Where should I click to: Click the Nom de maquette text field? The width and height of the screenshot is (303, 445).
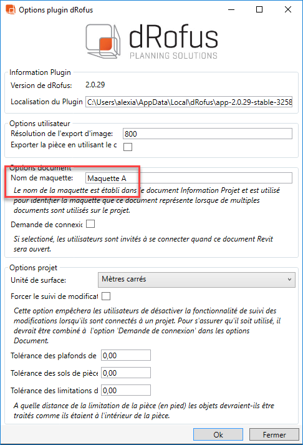[x=189, y=178]
